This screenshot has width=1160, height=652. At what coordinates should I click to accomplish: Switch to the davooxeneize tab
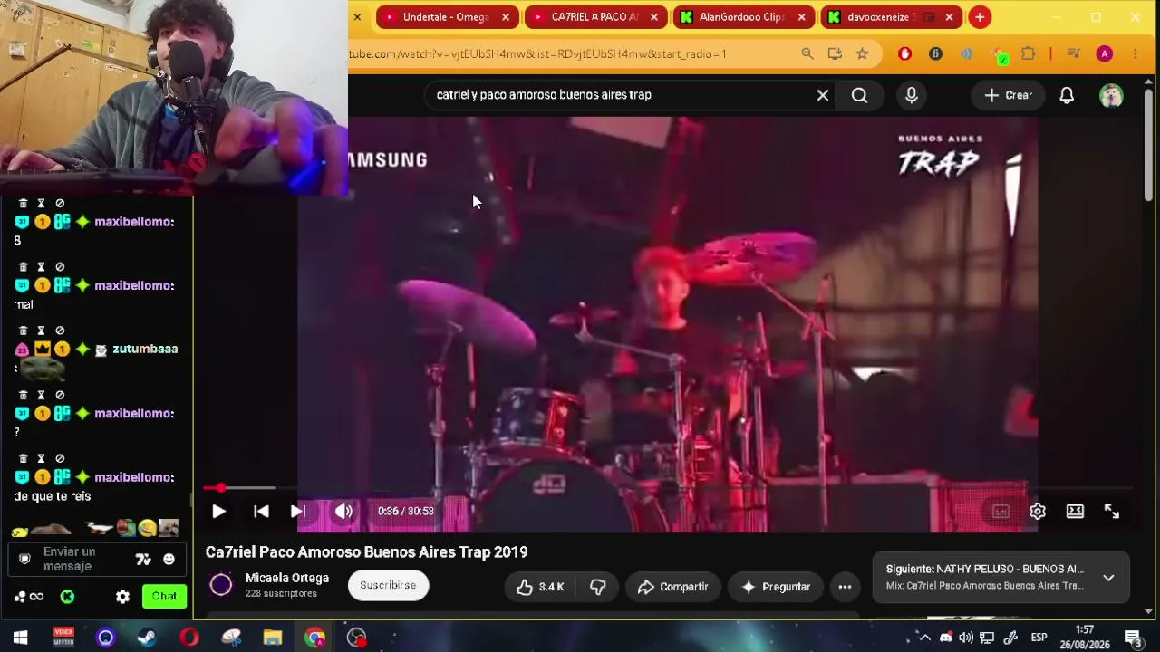click(882, 17)
